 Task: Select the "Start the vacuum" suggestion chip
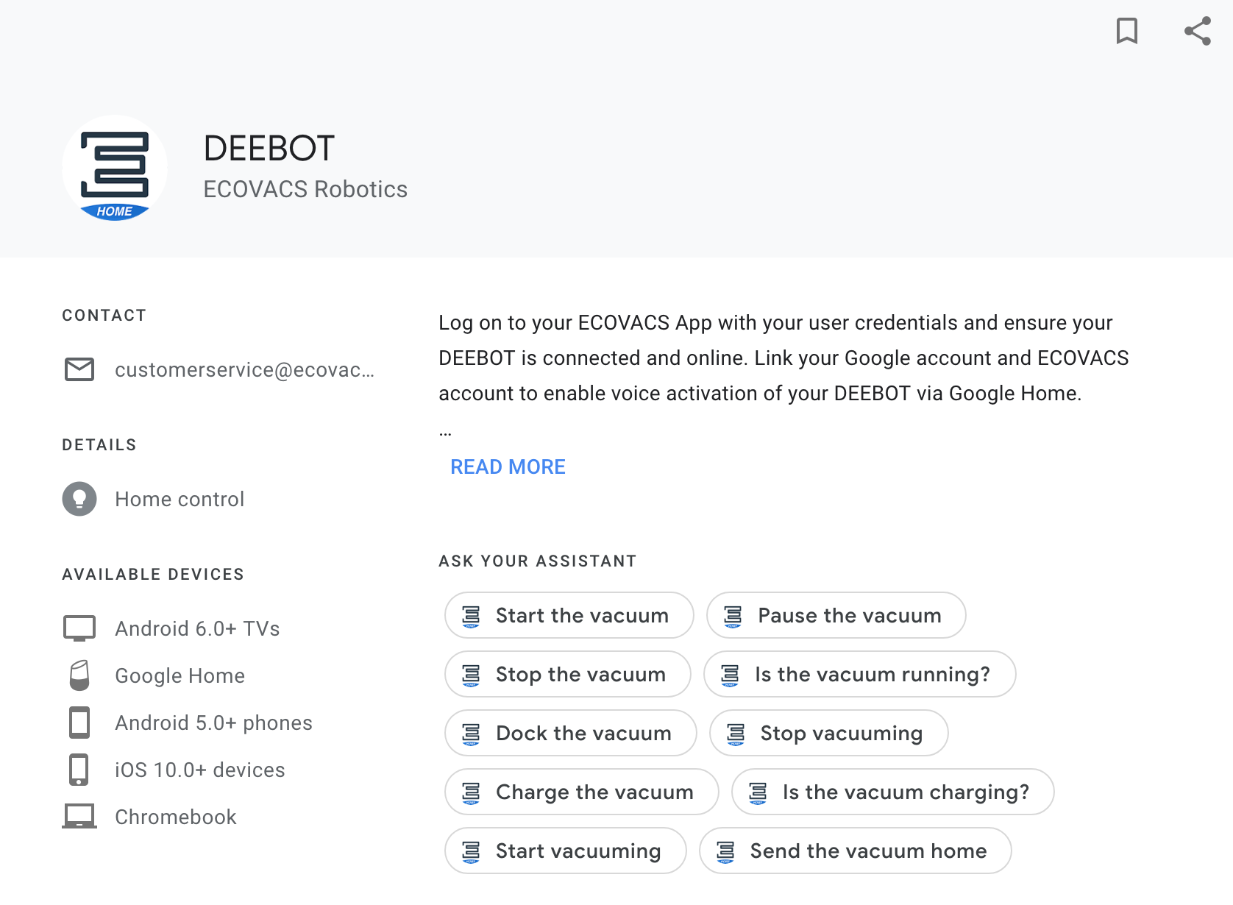569,615
